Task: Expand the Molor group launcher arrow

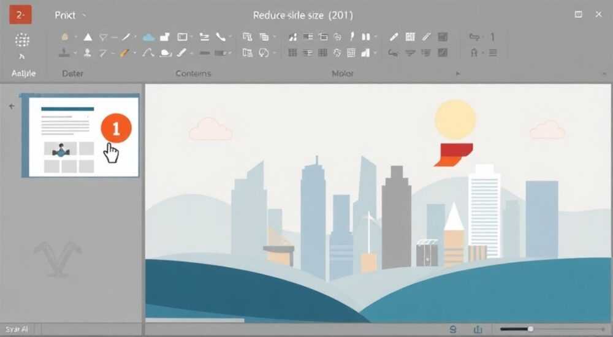Action: [458, 74]
